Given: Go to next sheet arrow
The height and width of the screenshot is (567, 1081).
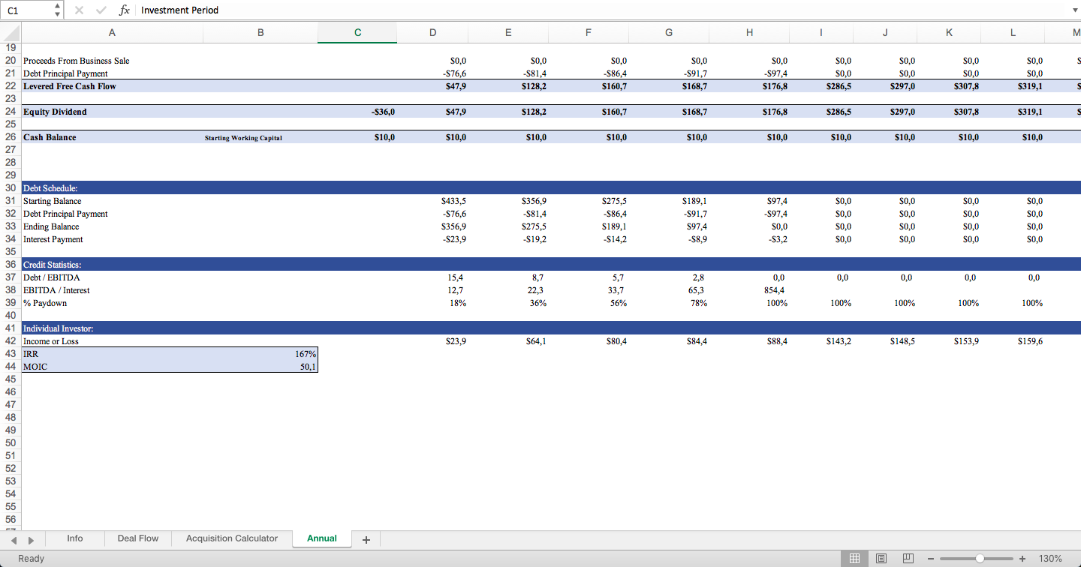Looking at the screenshot, I should coord(31,540).
